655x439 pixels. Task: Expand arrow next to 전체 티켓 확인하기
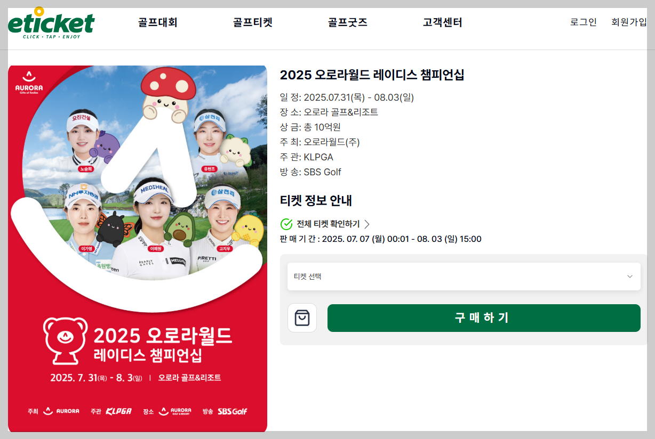click(x=367, y=224)
